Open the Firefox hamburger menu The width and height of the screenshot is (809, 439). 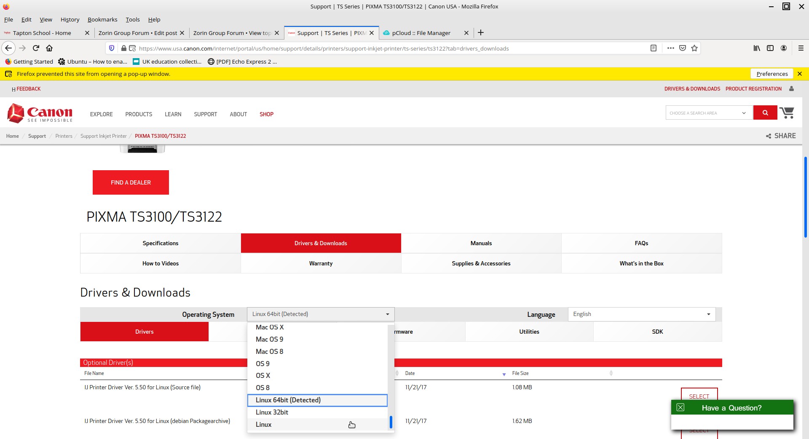[x=801, y=48]
